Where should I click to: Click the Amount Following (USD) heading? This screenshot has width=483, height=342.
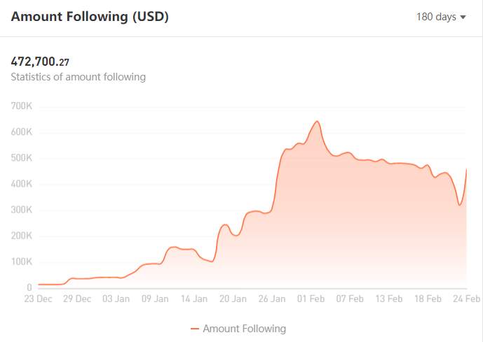pos(90,16)
